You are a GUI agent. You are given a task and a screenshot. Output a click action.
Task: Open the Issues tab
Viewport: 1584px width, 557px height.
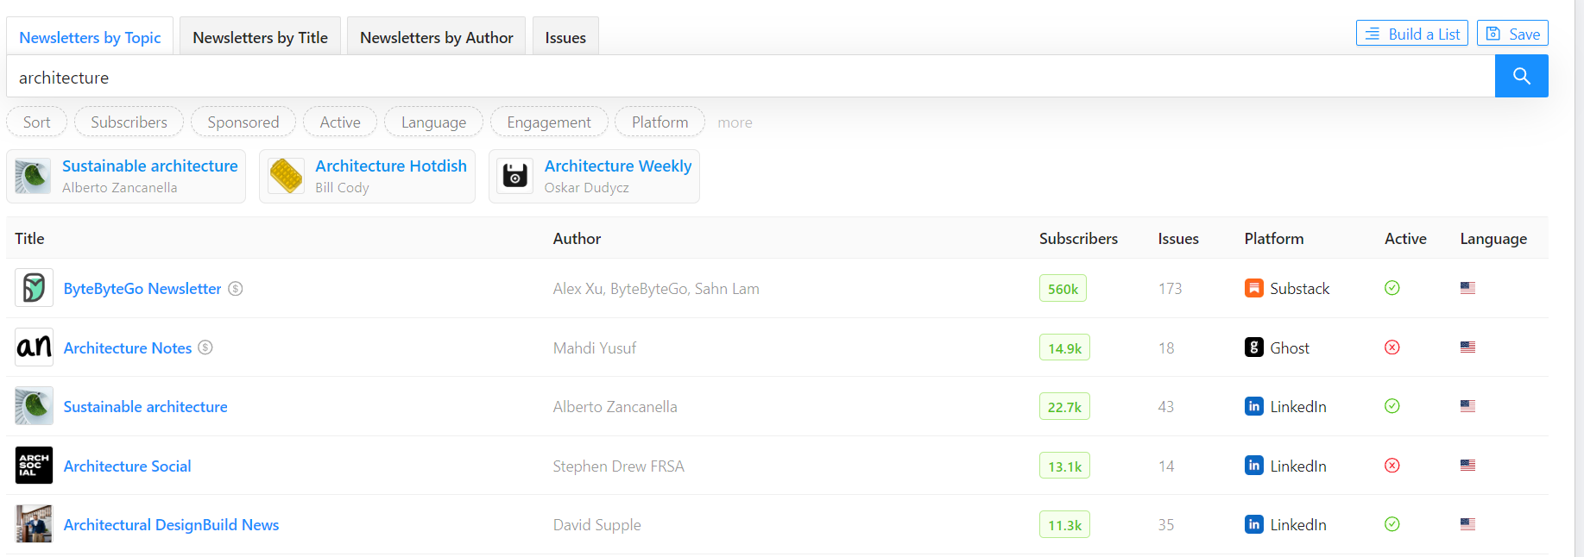point(565,37)
